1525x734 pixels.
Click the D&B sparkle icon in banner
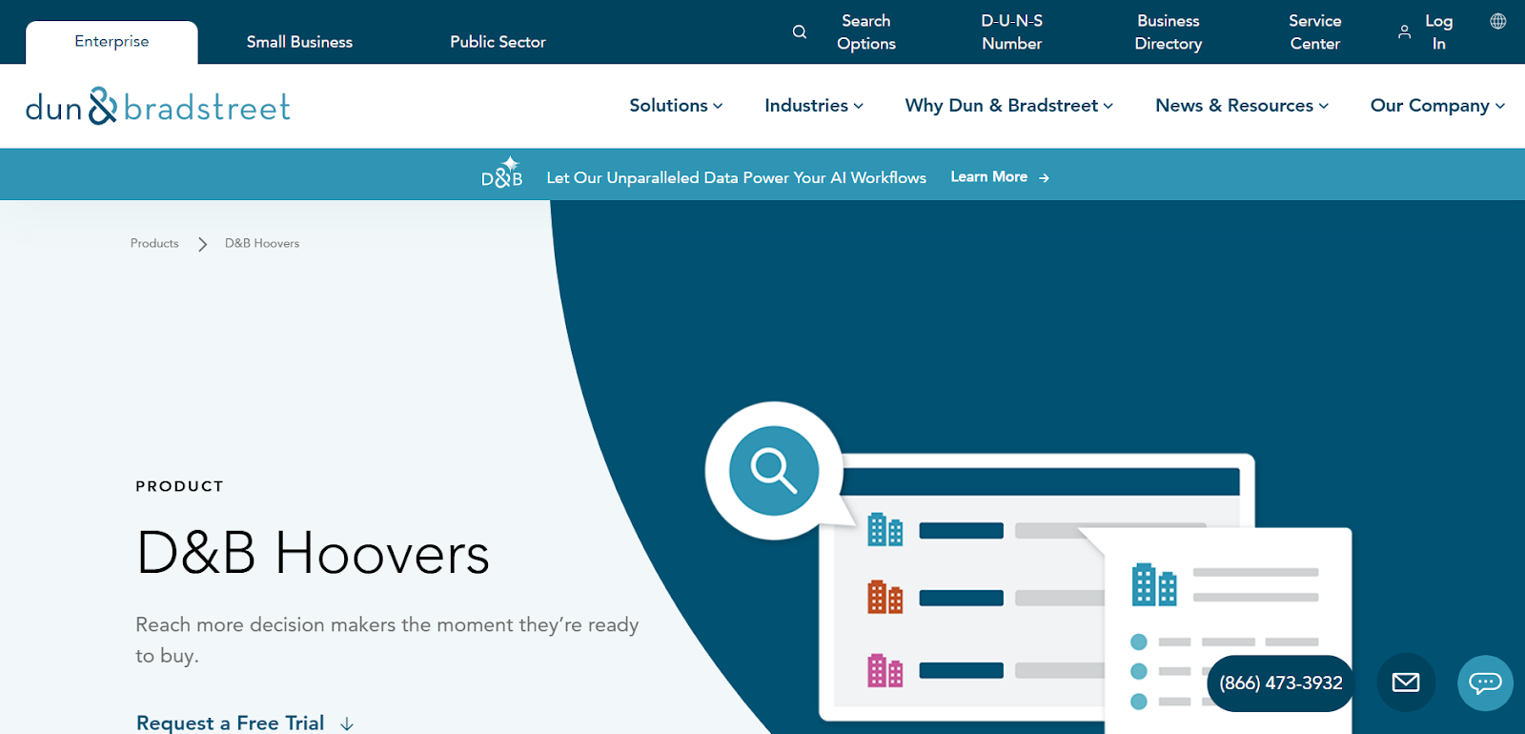tap(502, 173)
